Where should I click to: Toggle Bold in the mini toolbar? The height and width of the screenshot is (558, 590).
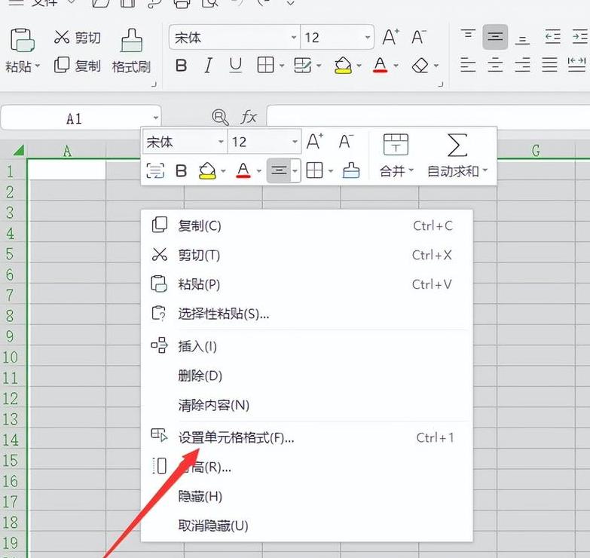(x=181, y=171)
